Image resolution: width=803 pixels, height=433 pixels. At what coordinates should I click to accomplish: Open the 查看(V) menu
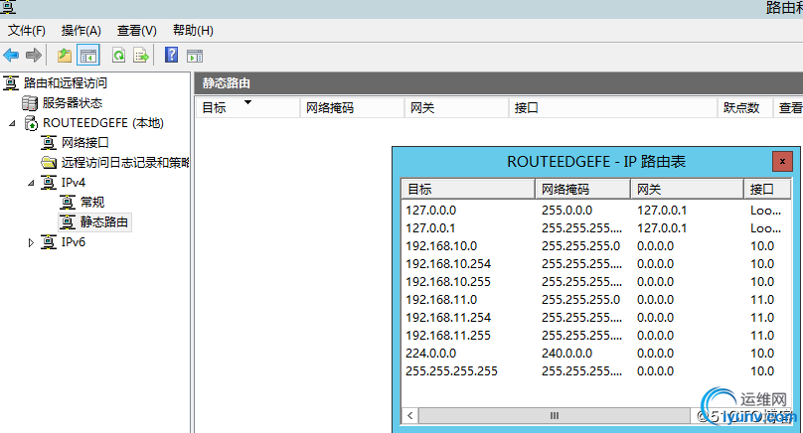point(137,31)
